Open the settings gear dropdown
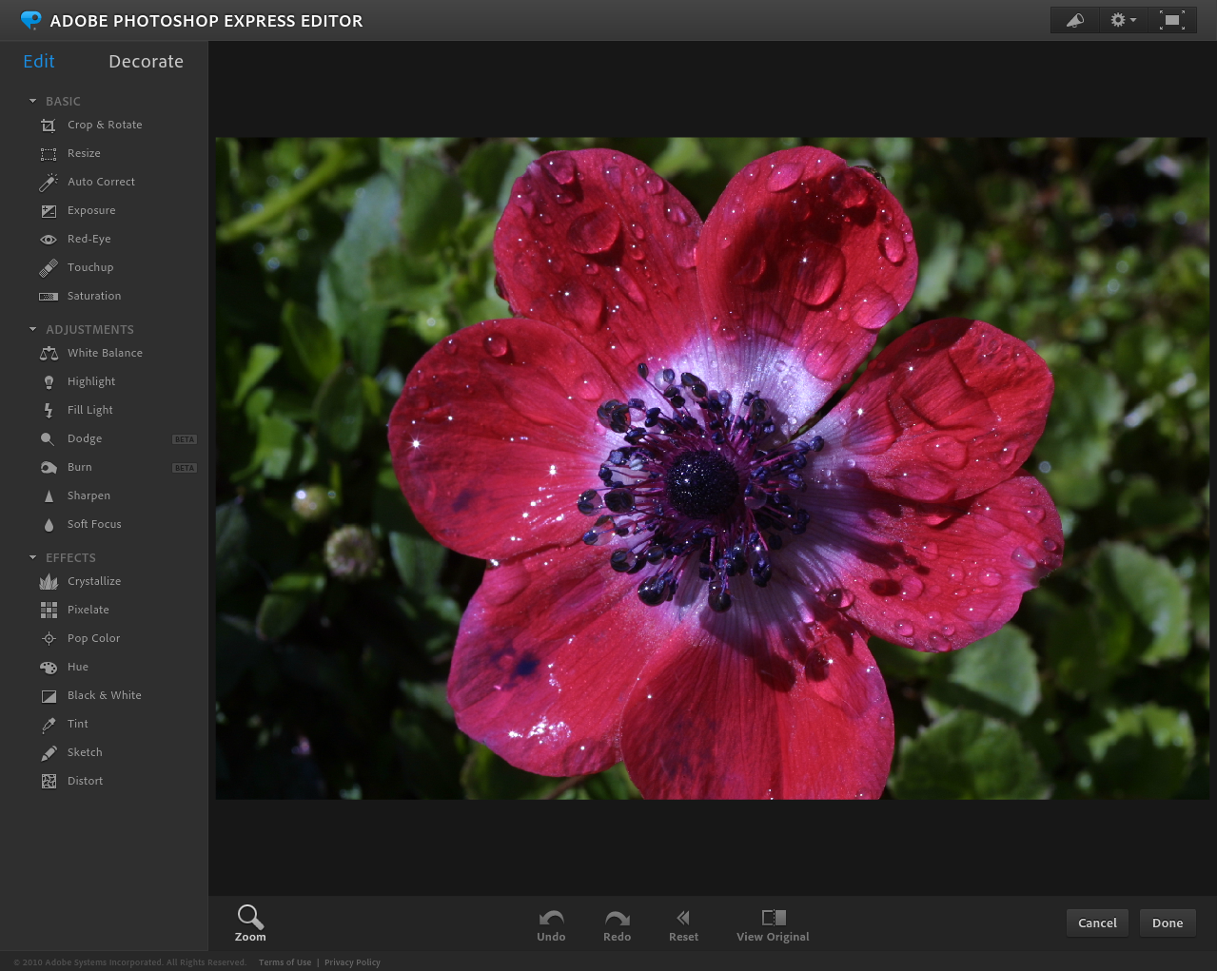 click(1123, 19)
